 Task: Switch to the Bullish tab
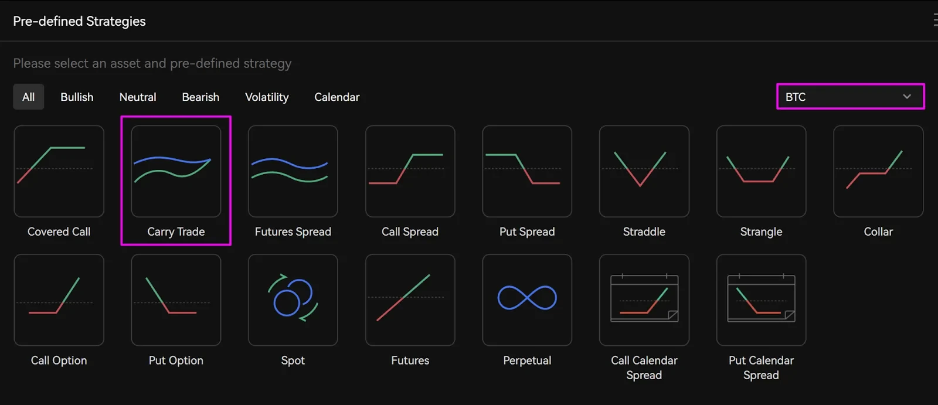click(77, 97)
